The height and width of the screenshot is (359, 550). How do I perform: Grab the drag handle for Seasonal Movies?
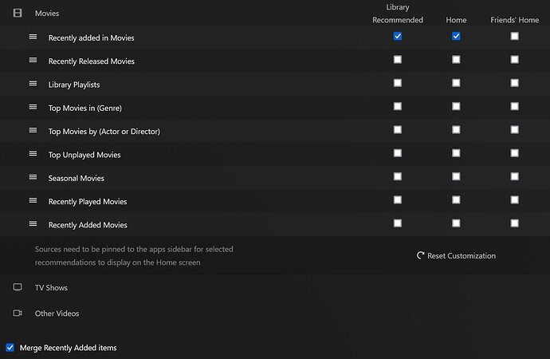coord(33,177)
